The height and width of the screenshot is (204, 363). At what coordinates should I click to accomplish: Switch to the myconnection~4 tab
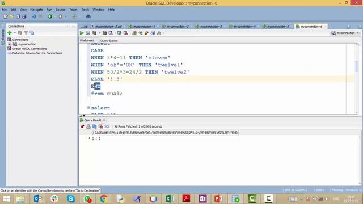click(244, 27)
